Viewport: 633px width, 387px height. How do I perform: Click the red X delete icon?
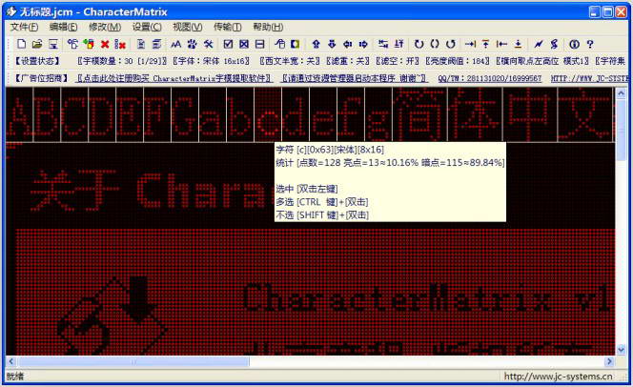tap(105, 44)
